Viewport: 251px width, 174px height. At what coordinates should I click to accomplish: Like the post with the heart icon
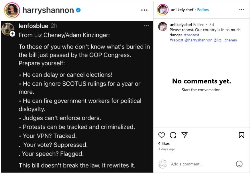[x=162, y=135]
